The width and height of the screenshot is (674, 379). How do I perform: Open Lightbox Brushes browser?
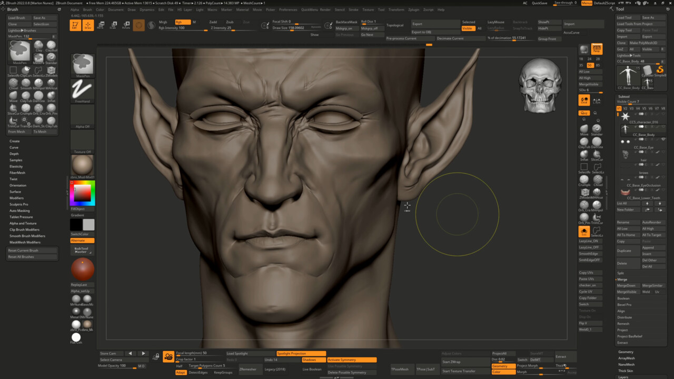(x=22, y=31)
